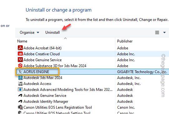Select the Autodesk 3ds Max 2024 entry
The width and height of the screenshot is (169, 114).
43,78
